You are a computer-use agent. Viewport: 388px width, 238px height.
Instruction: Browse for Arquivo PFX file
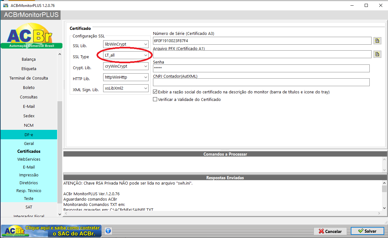click(377, 54)
